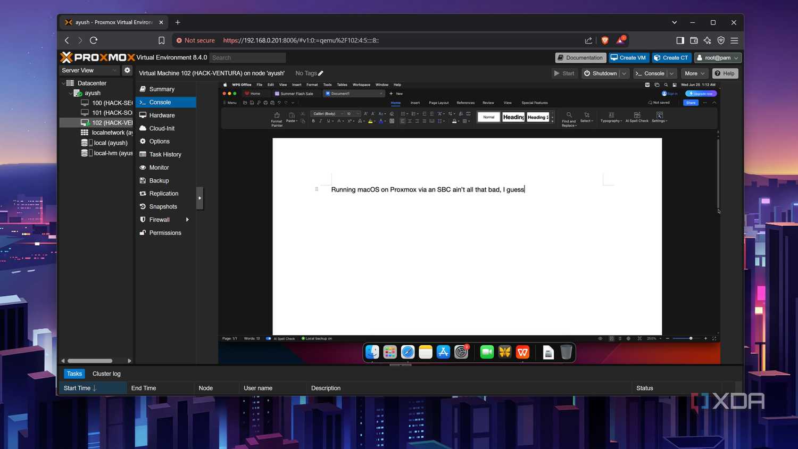This screenshot has width=798, height=449.
Task: Open the Notes app in the dock
Action: [426, 352]
